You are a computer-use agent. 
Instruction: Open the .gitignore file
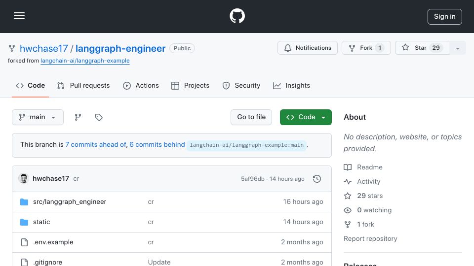pos(48,263)
